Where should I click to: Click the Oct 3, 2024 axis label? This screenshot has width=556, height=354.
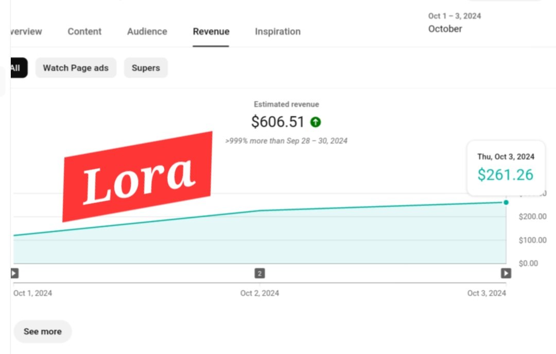486,293
